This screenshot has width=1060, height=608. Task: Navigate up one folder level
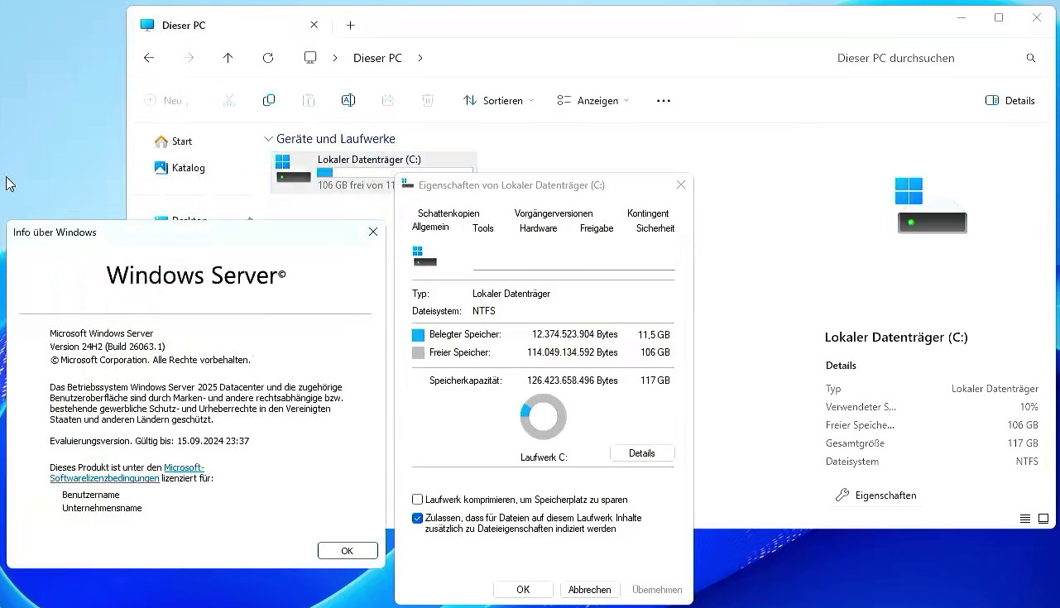[228, 58]
